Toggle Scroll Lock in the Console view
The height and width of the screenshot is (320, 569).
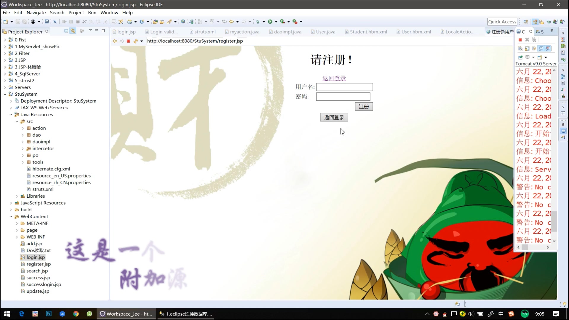[527, 49]
